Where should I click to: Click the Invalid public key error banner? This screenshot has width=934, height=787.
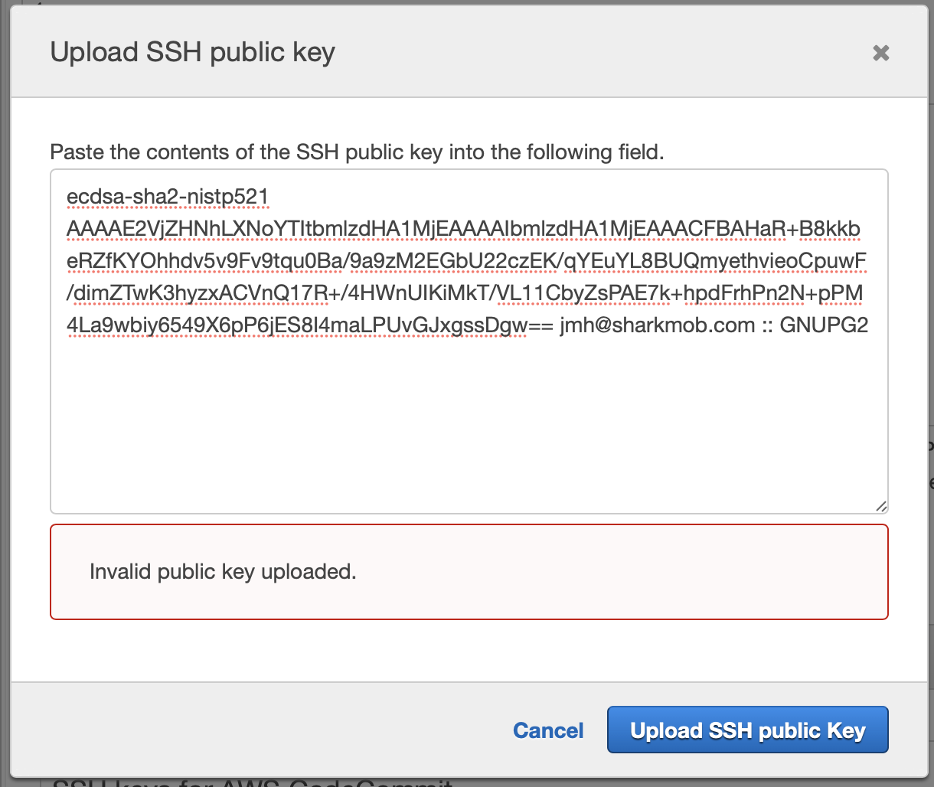(223, 572)
